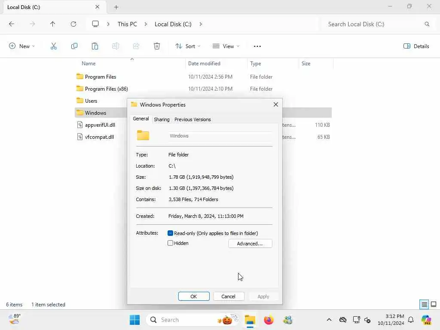Expand the chevron after This PC
Image resolution: width=440 pixels, height=330 pixels.
[146, 24]
